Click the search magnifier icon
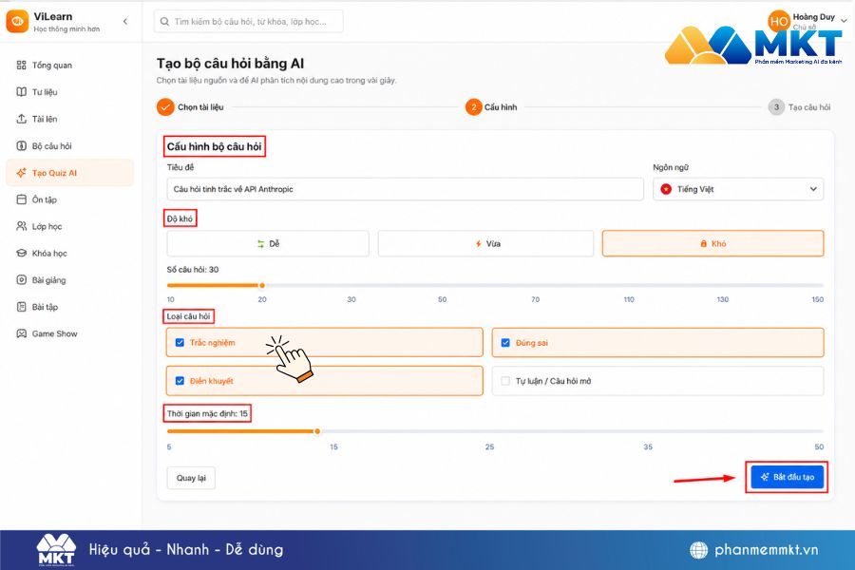Image resolution: width=855 pixels, height=570 pixels. click(x=164, y=22)
